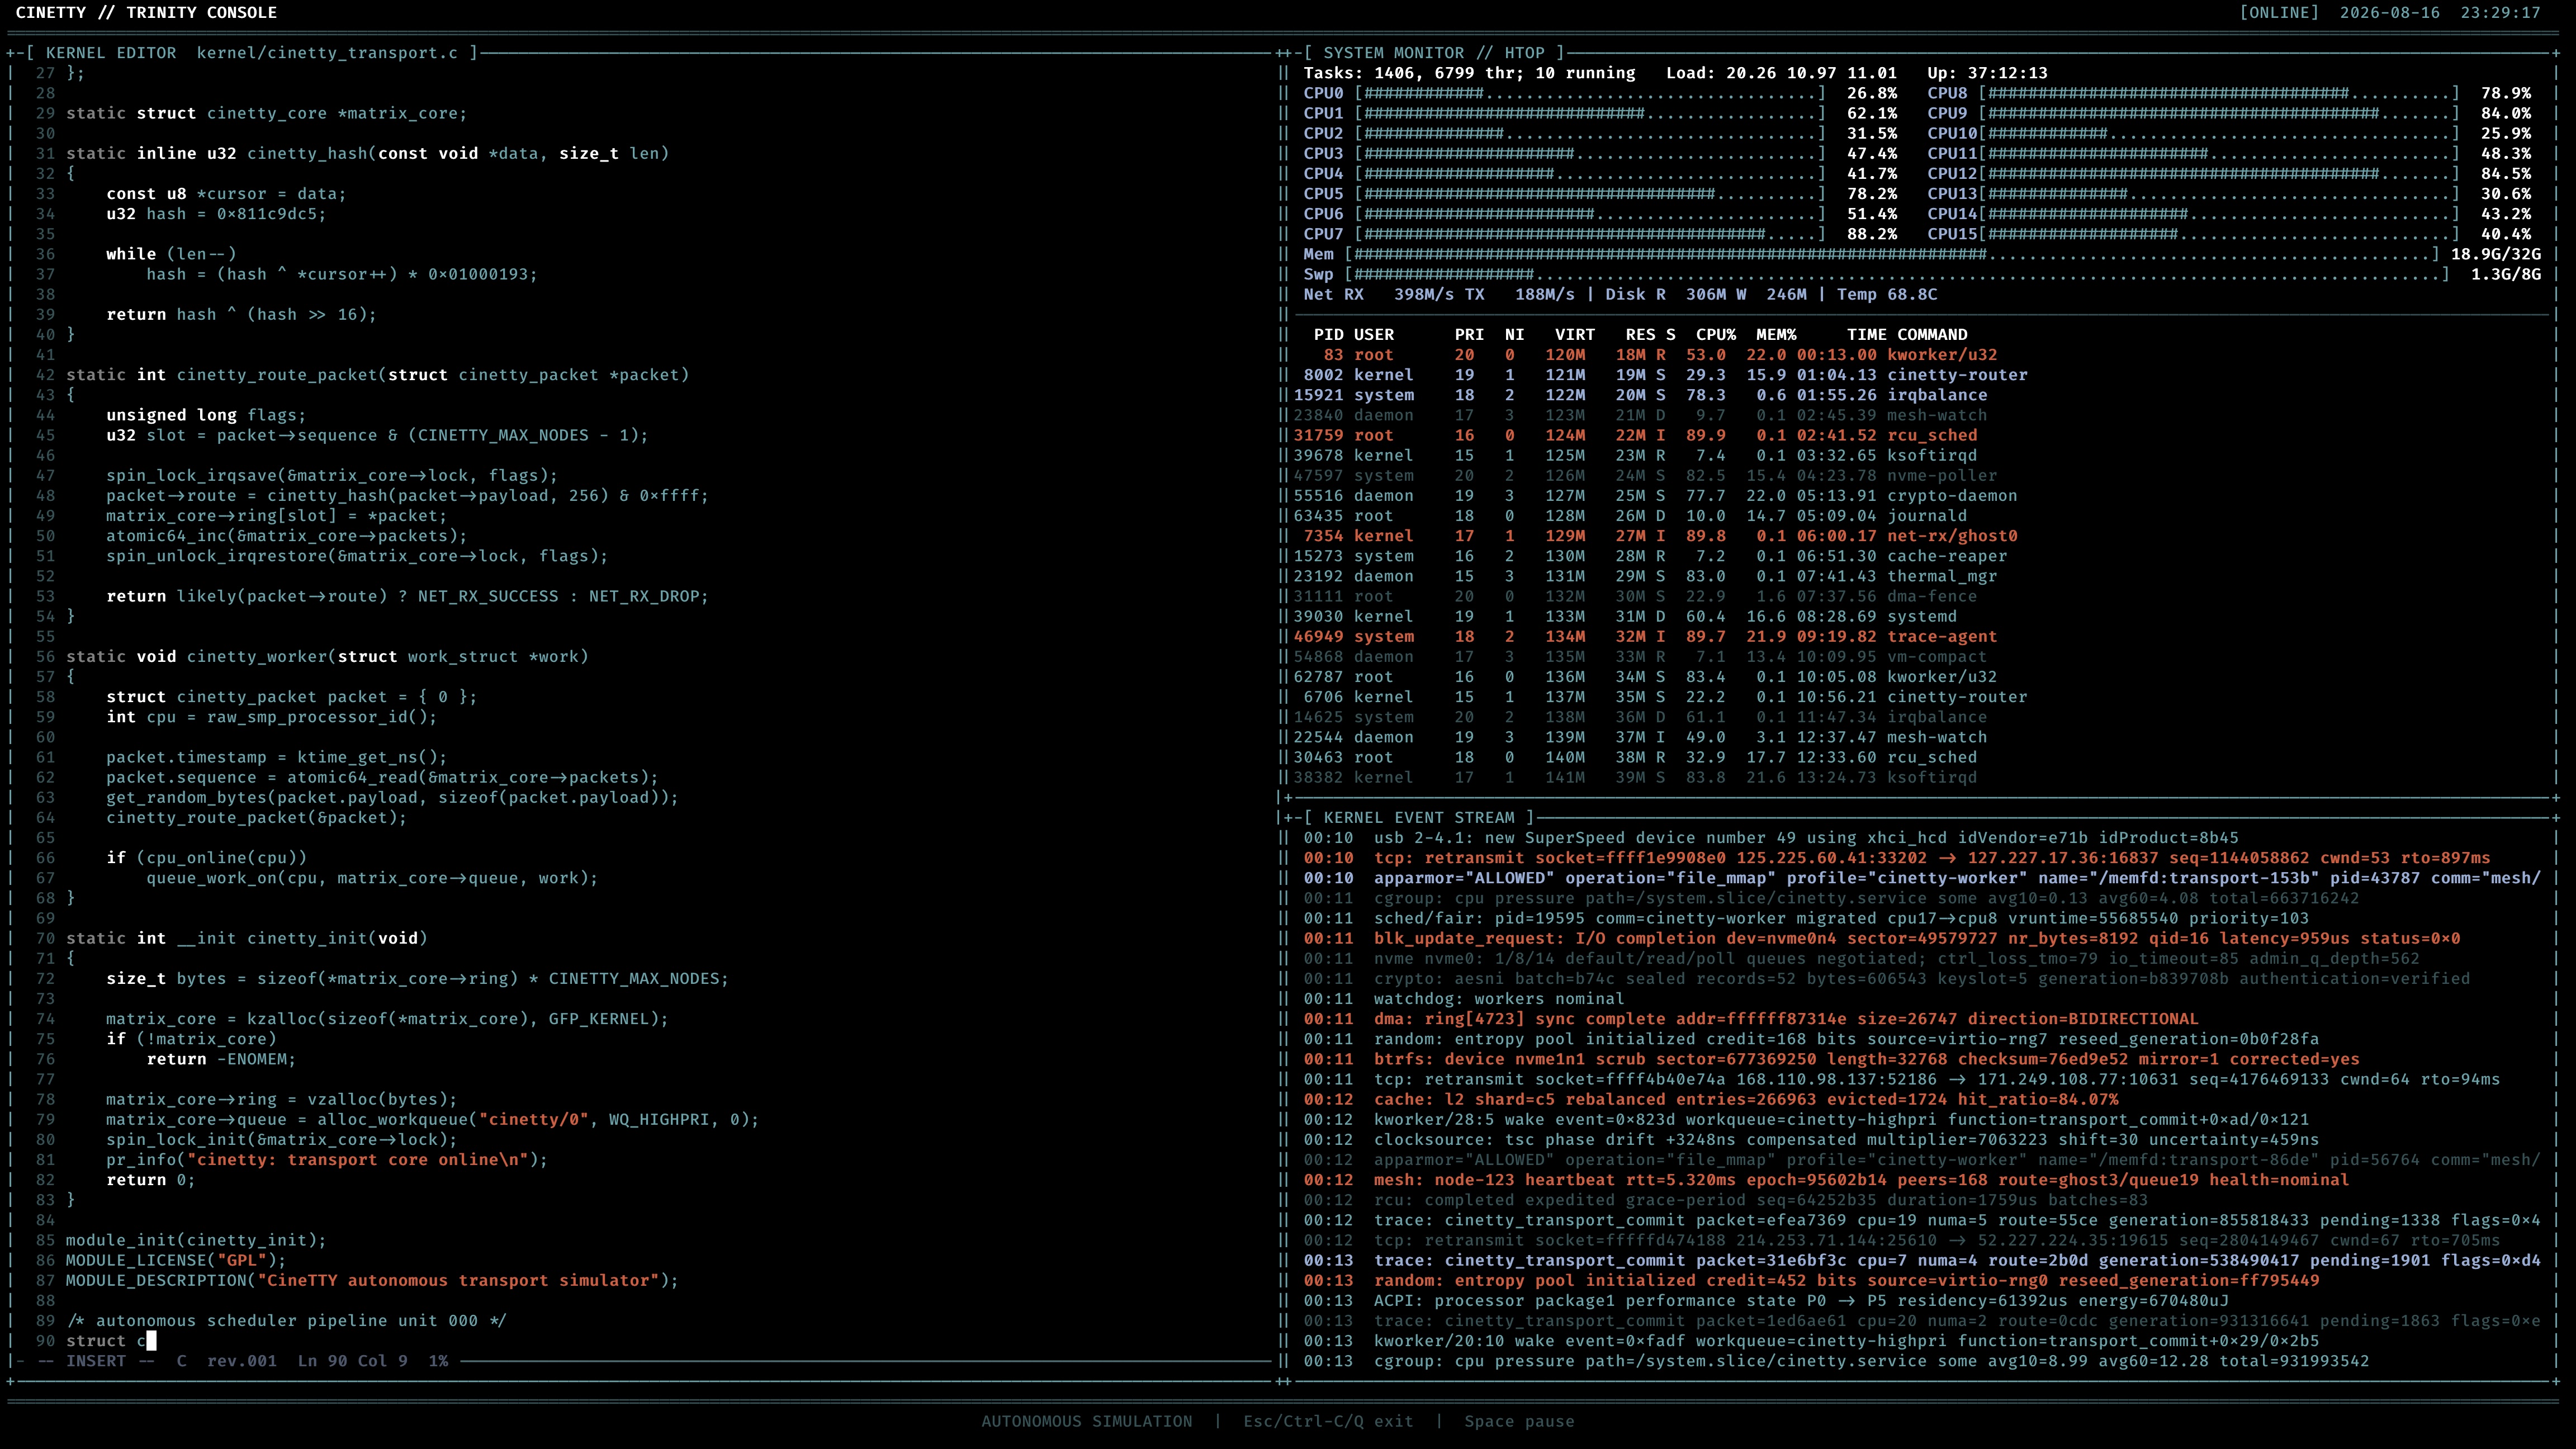Image resolution: width=2576 pixels, height=1449 pixels.
Task: Click the dma: ring[4723] sync complete event
Action: [x=1751, y=1019]
